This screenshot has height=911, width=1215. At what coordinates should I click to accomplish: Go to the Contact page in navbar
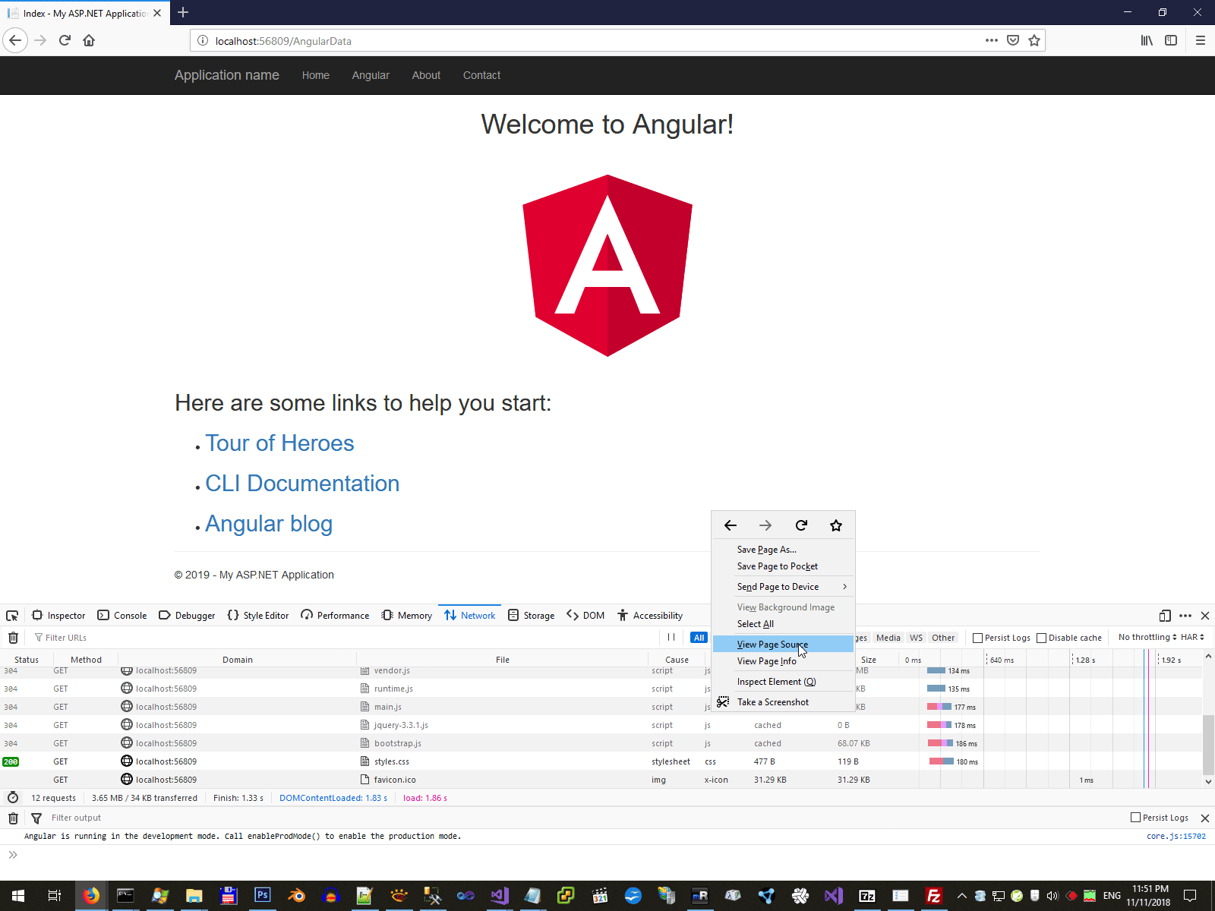pyautogui.click(x=481, y=75)
